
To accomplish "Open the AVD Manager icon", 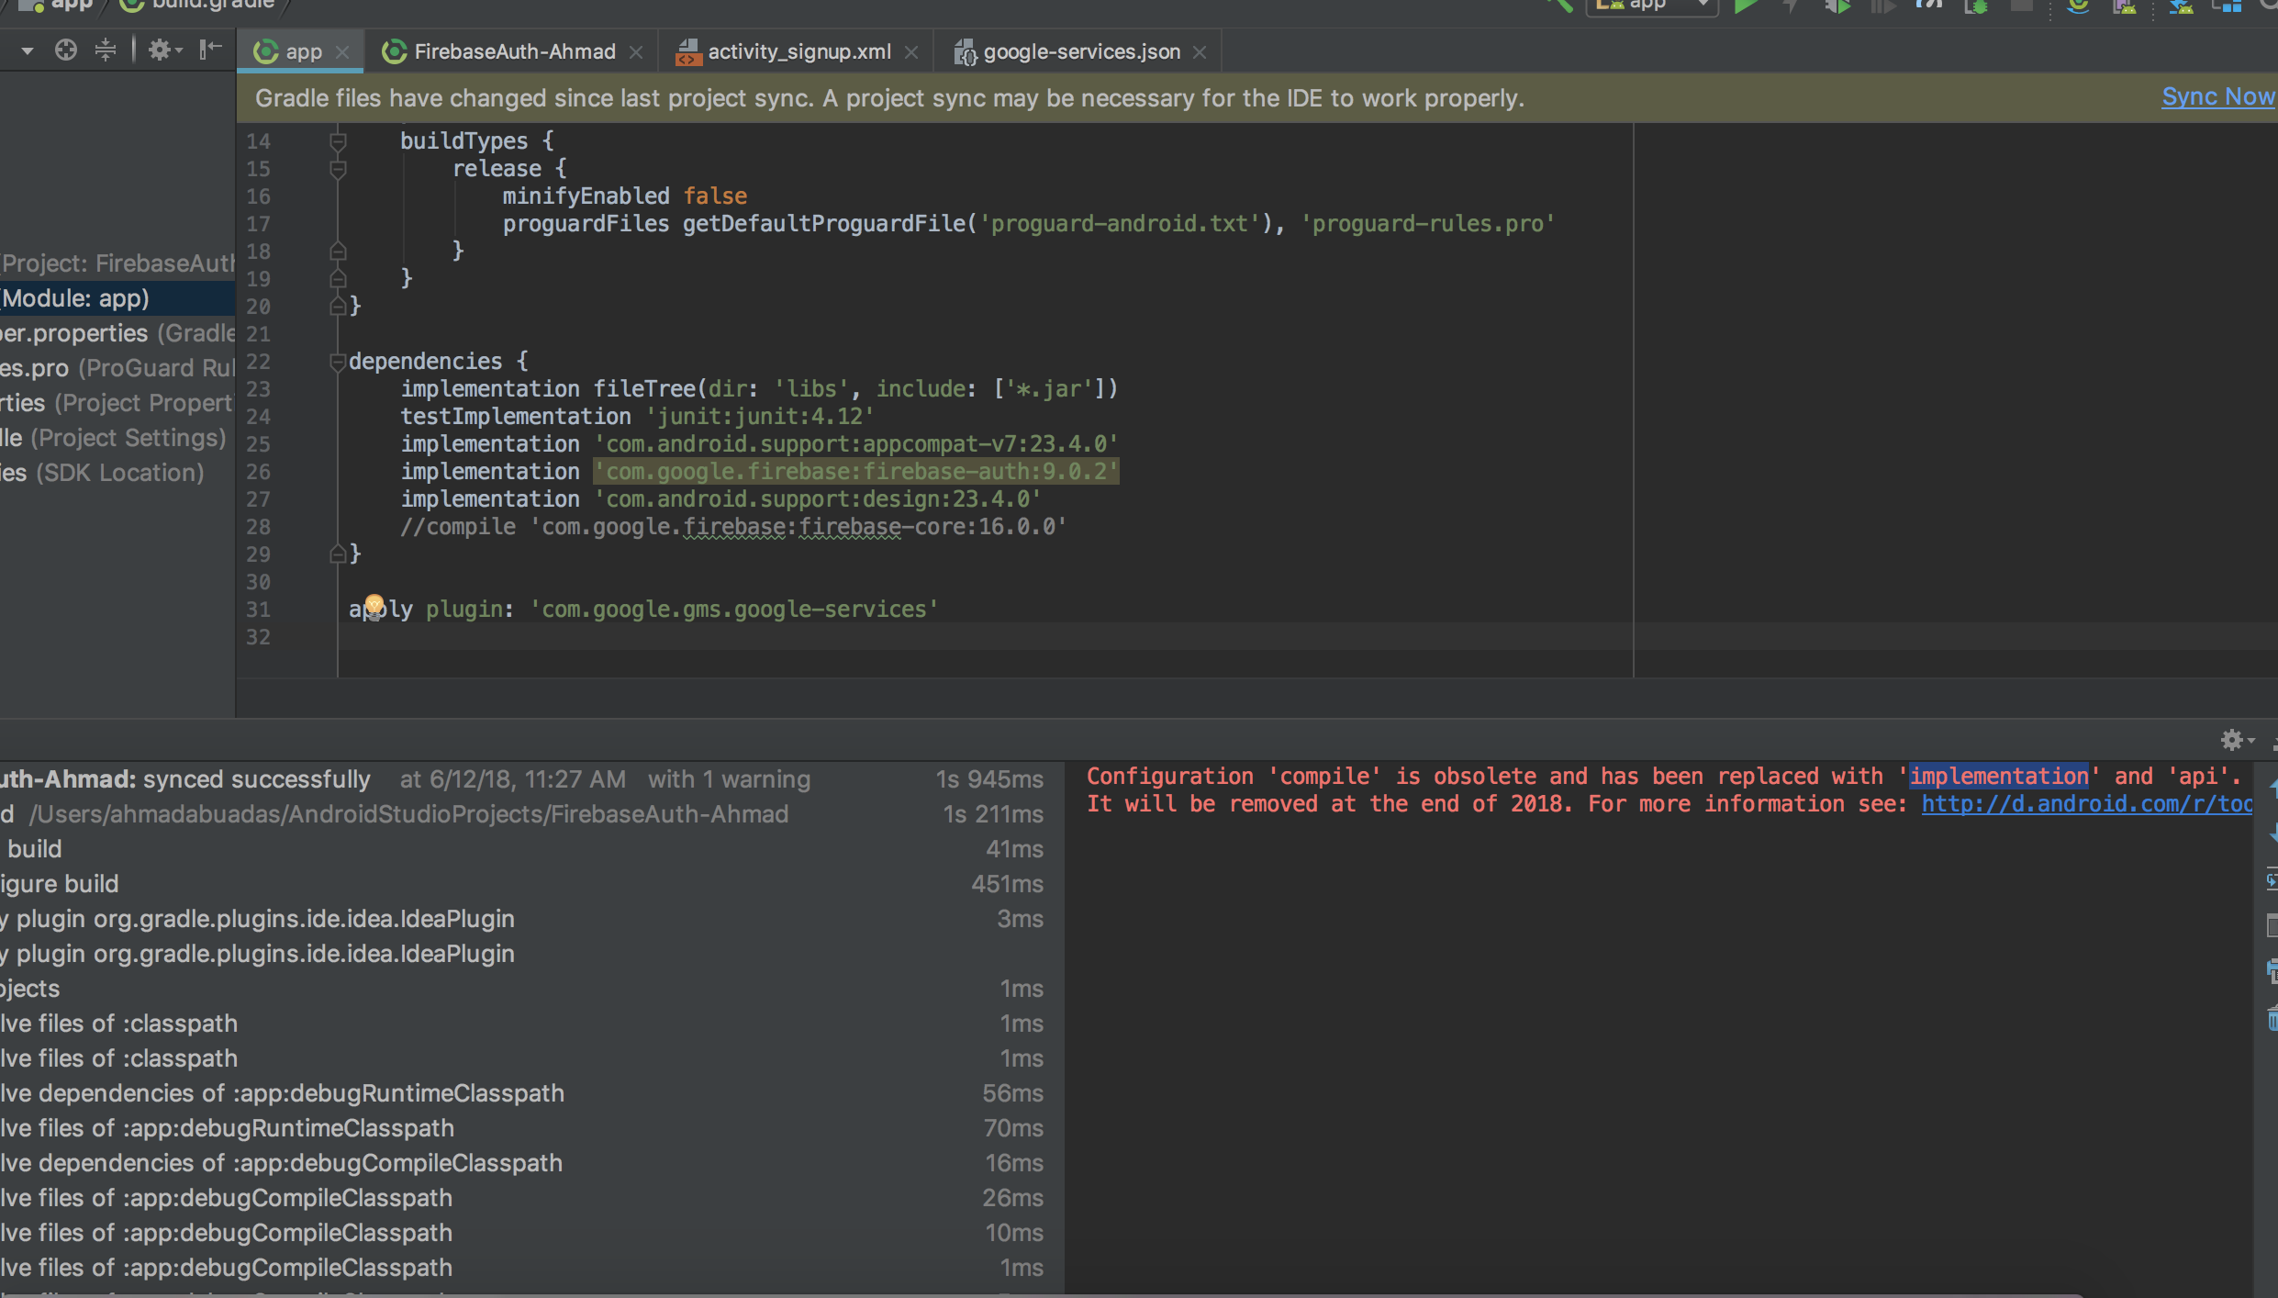I will (2125, 6).
